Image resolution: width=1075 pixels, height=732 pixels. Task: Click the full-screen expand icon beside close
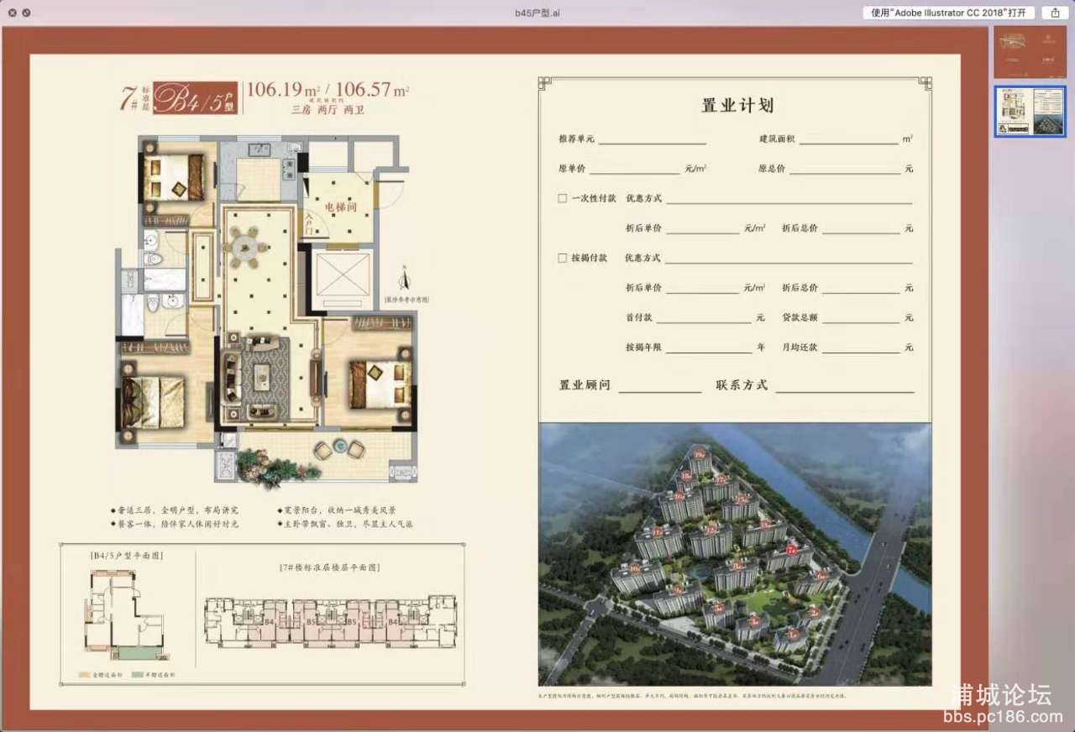[26, 13]
